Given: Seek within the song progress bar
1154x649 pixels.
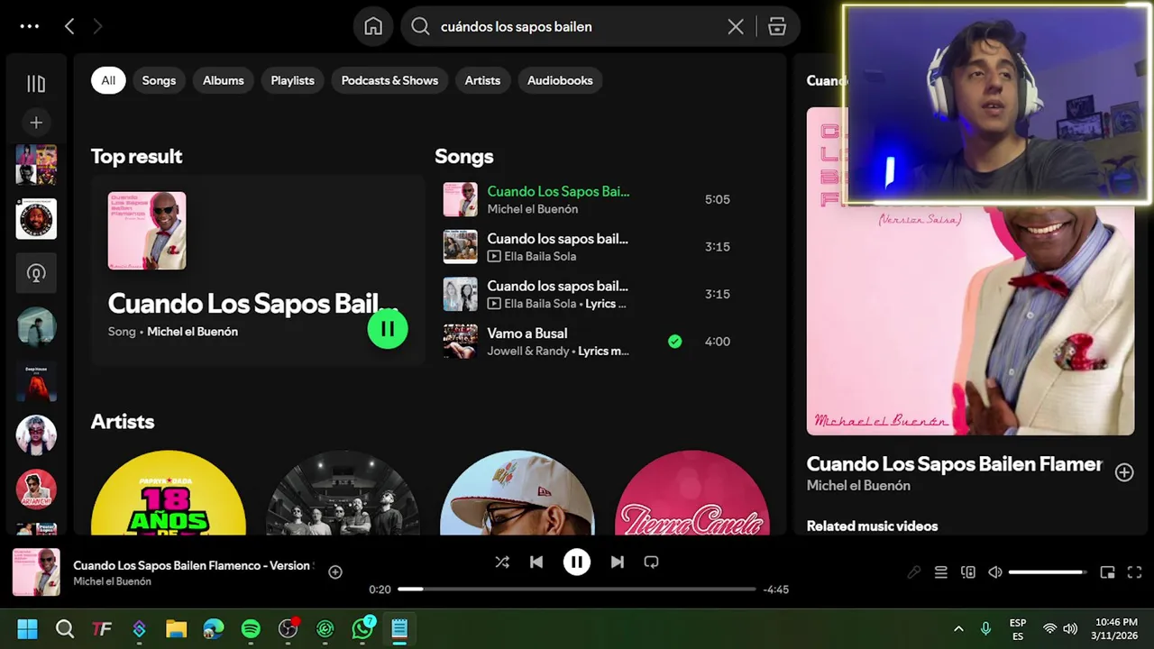Looking at the screenshot, I should pos(577,589).
